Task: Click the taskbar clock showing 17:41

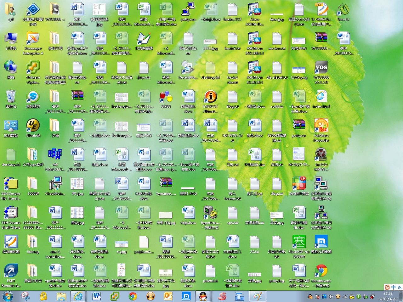Action: coord(388,296)
